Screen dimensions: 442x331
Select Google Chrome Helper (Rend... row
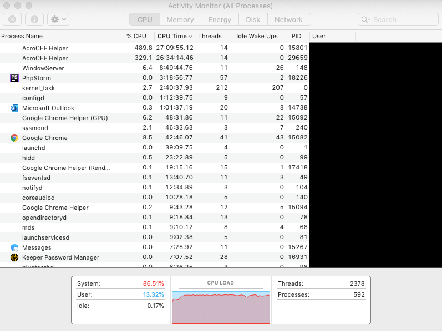(155, 168)
